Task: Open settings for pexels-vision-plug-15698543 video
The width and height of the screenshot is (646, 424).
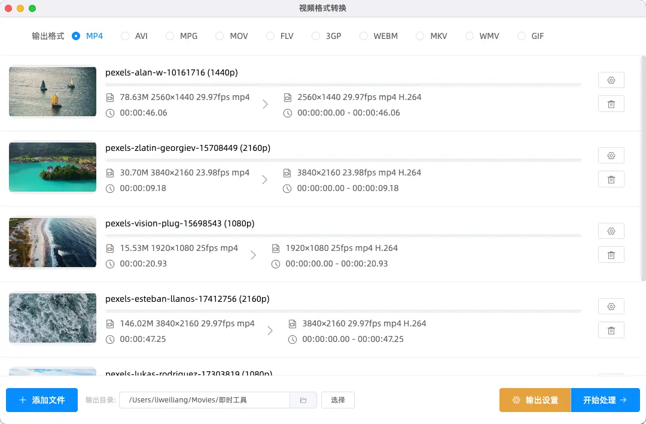Action: pyautogui.click(x=611, y=231)
